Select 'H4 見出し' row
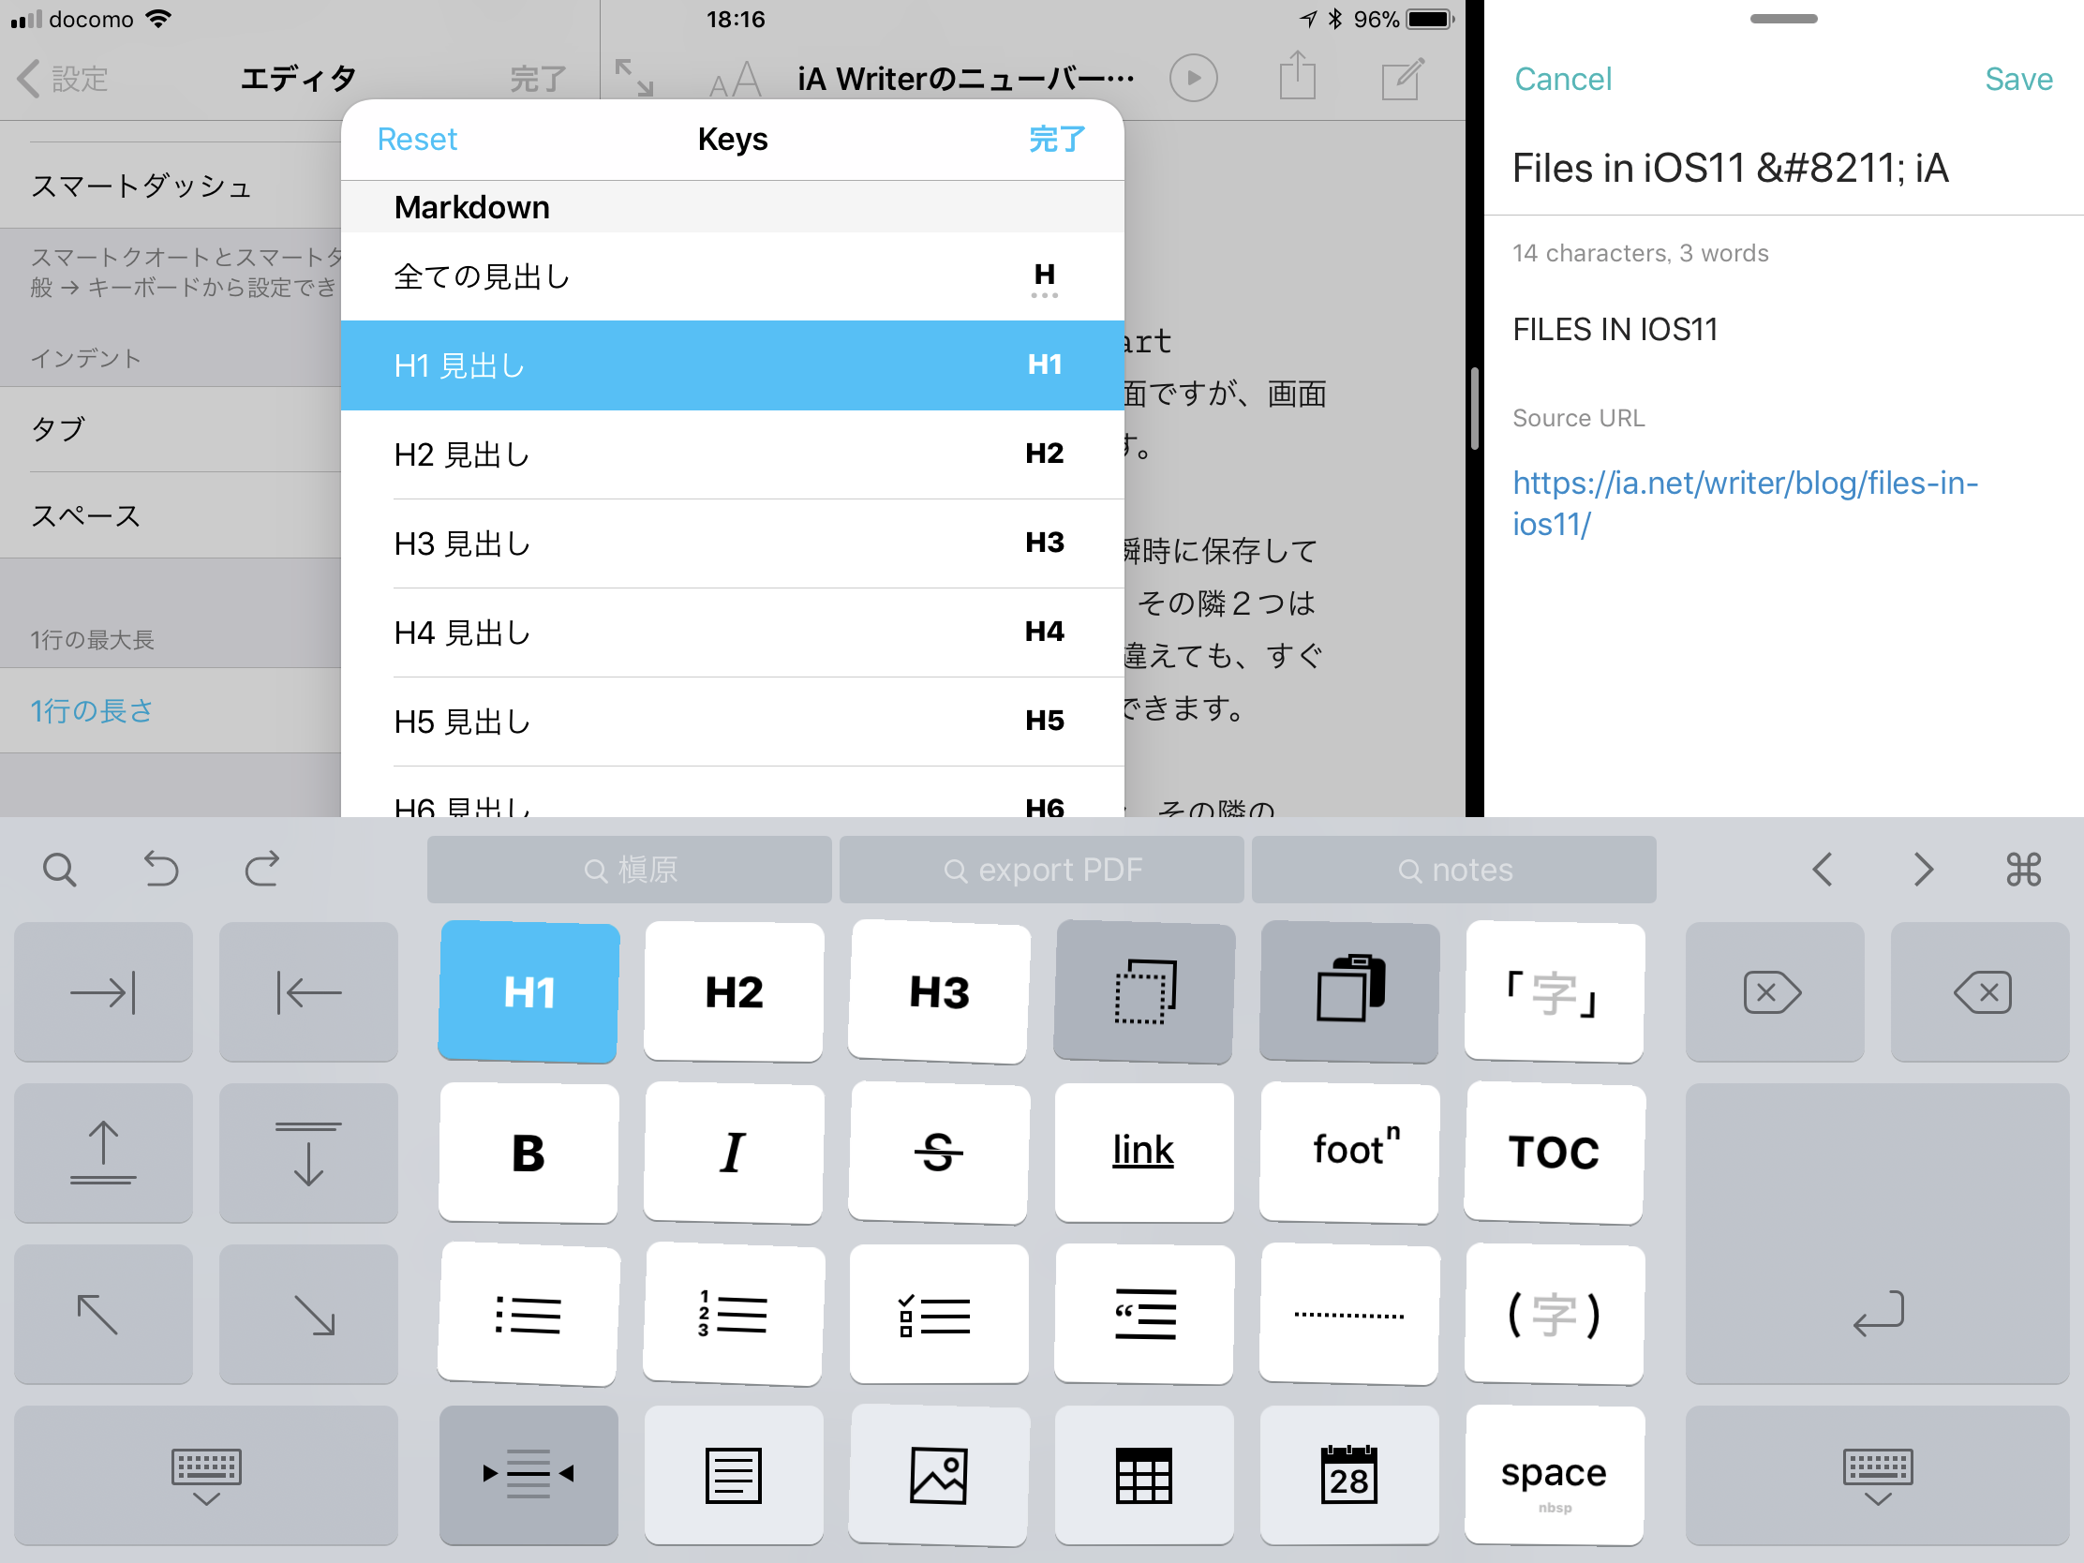The width and height of the screenshot is (2084, 1563). (x=732, y=633)
